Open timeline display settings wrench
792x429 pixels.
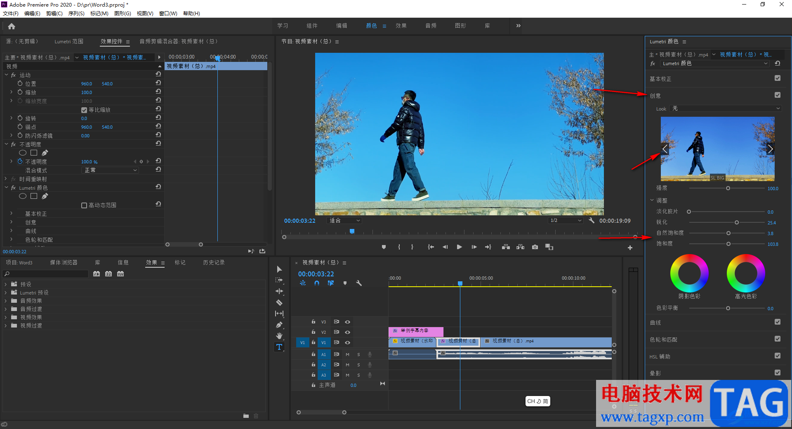click(358, 283)
